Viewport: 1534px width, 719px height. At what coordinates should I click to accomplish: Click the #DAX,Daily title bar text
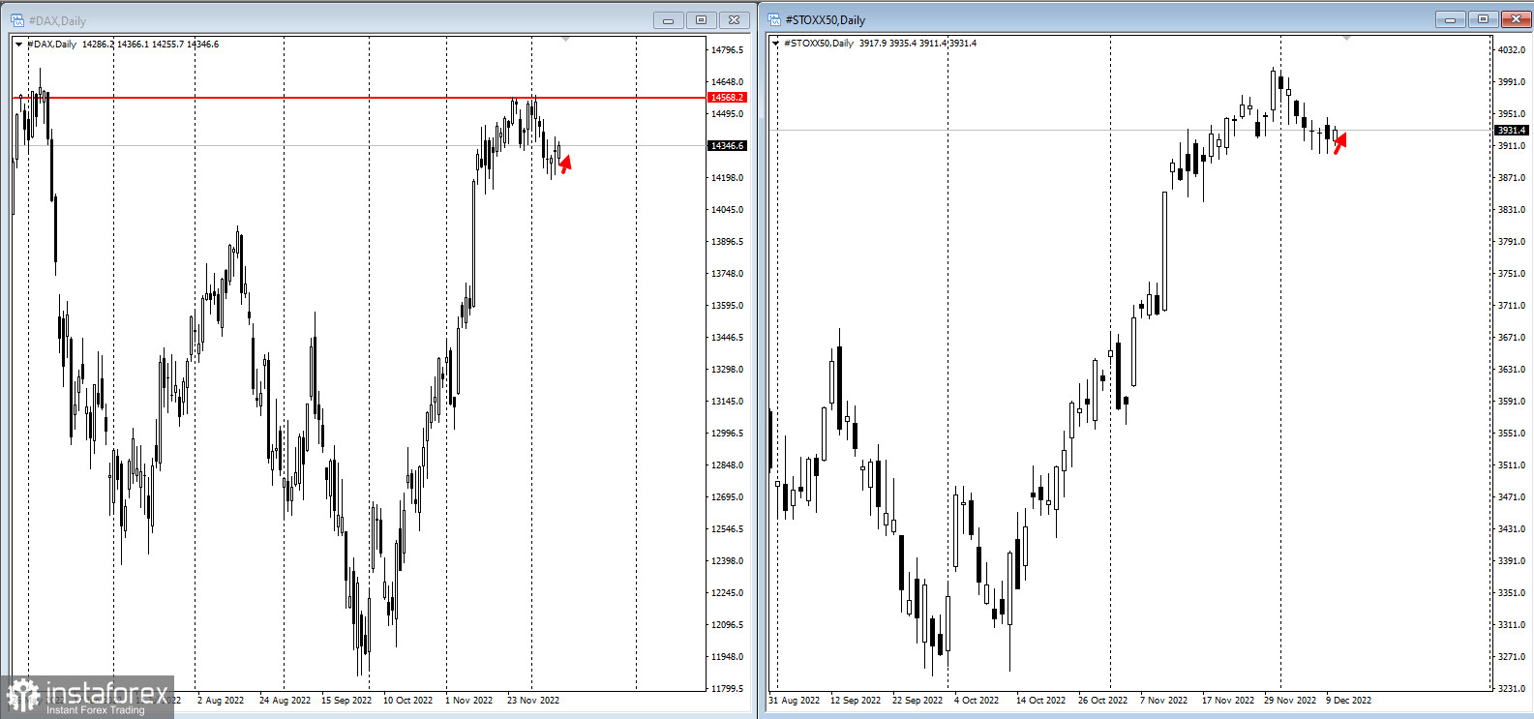click(57, 21)
